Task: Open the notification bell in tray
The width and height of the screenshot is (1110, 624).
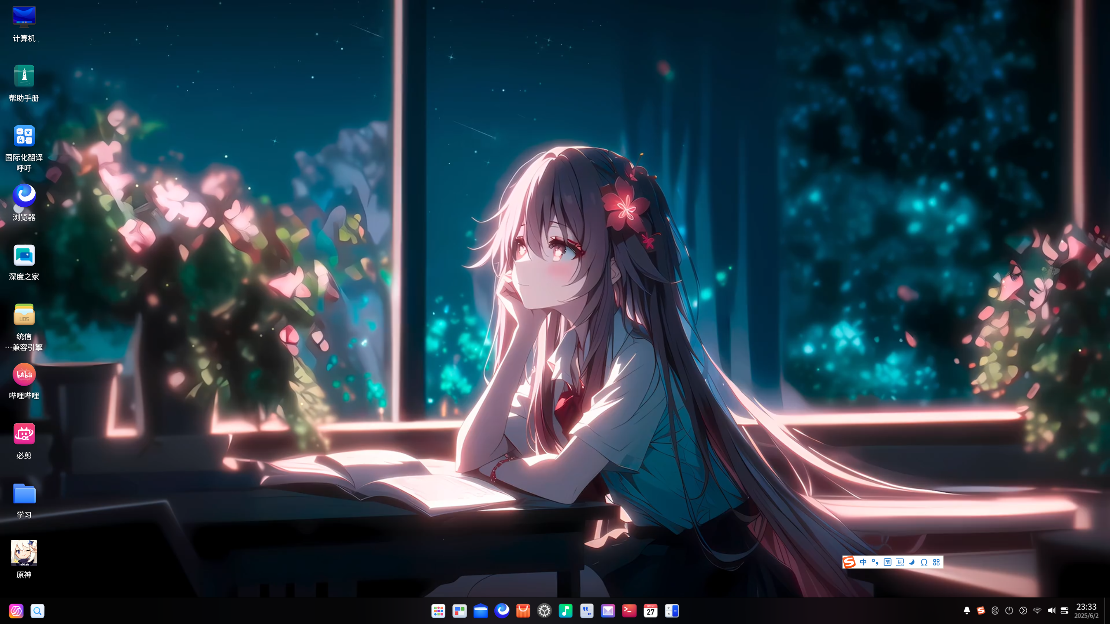Action: 967,611
